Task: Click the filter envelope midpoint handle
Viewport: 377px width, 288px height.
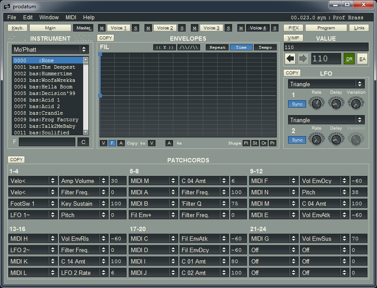Action: click(100, 96)
